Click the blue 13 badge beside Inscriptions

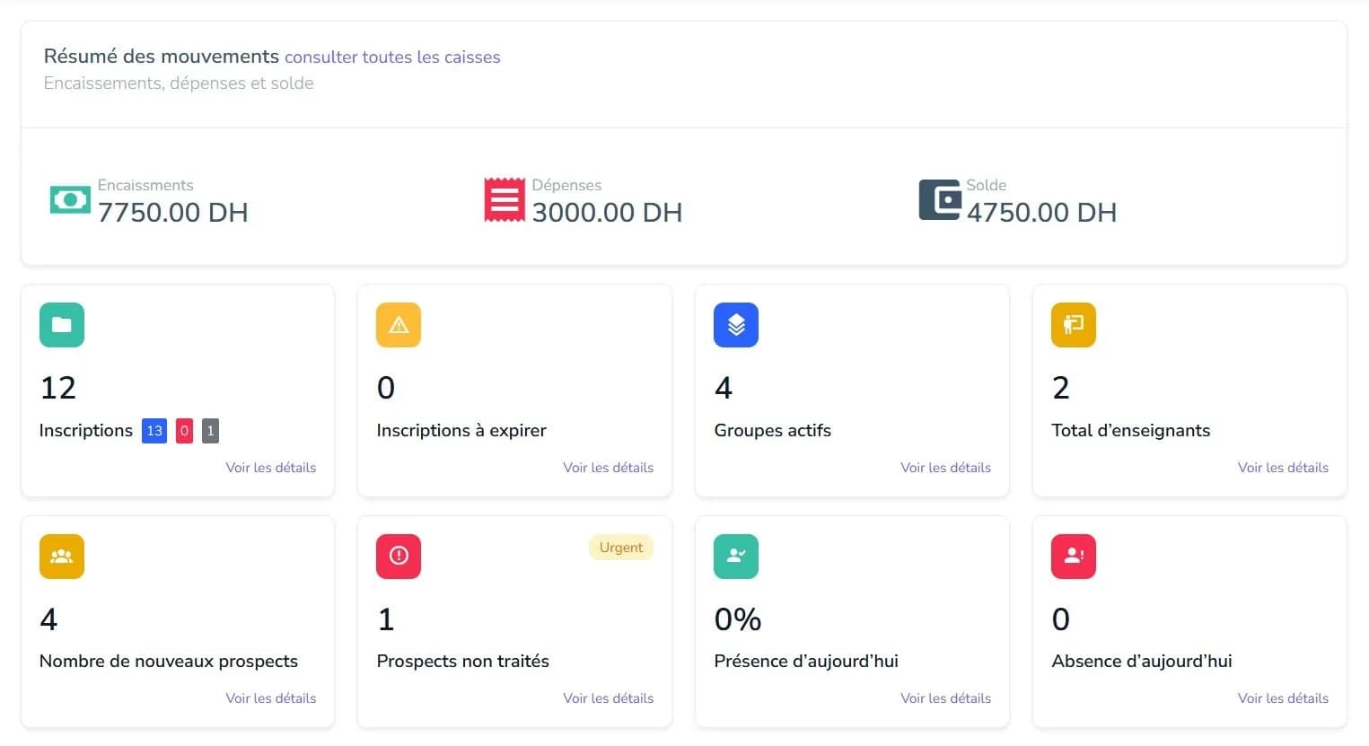(154, 431)
